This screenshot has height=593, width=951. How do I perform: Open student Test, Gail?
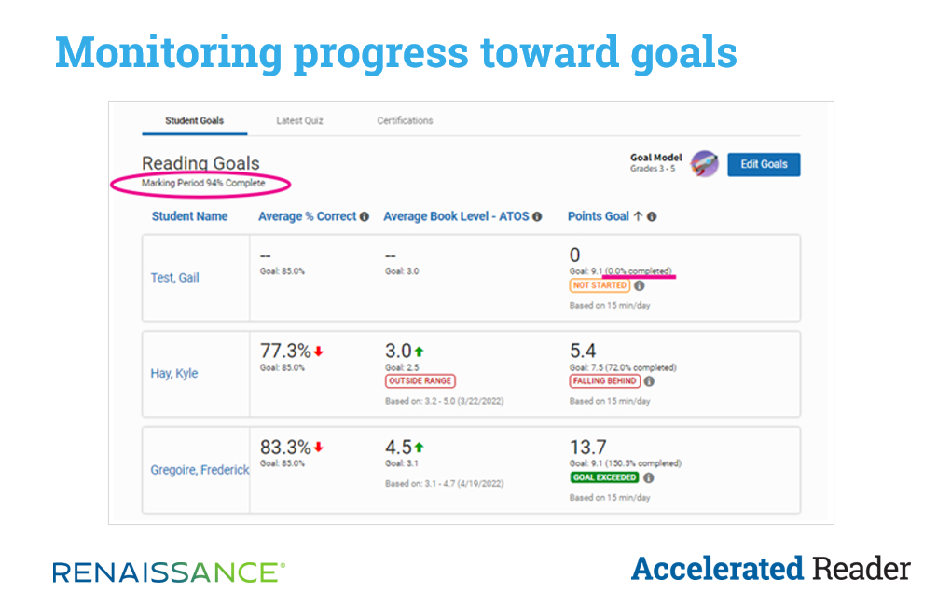(174, 278)
